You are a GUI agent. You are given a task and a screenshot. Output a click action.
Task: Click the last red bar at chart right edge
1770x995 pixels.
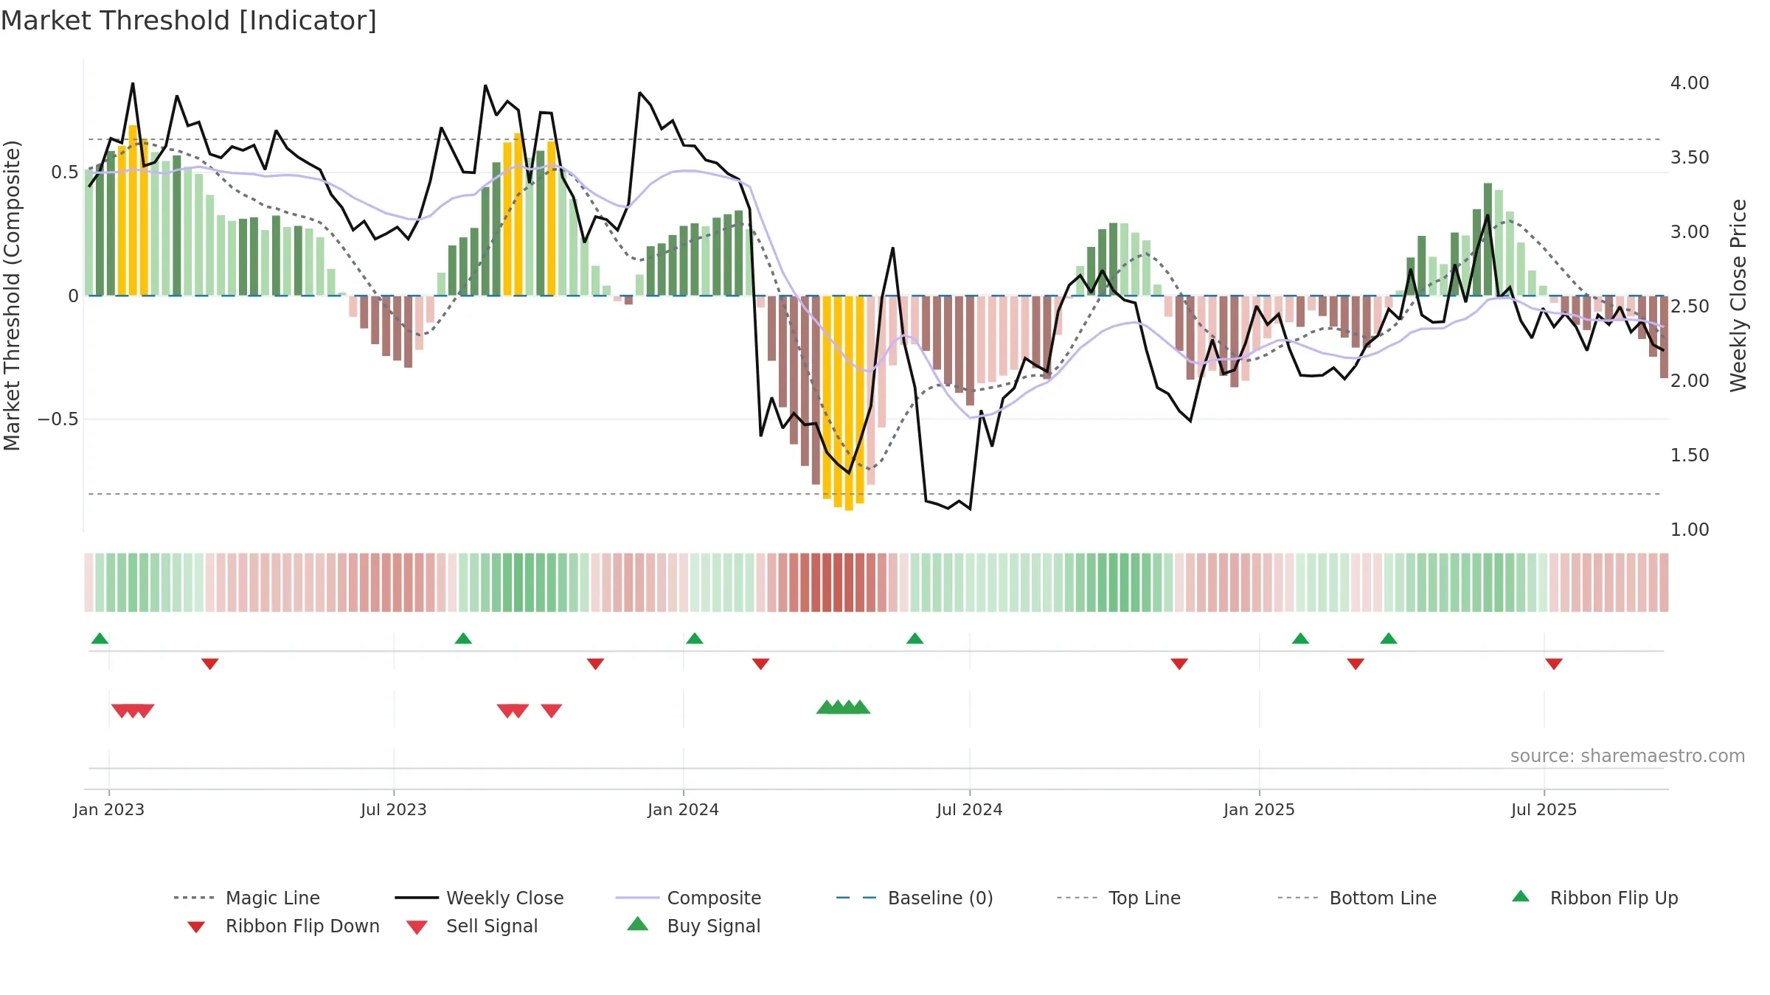(x=1664, y=337)
